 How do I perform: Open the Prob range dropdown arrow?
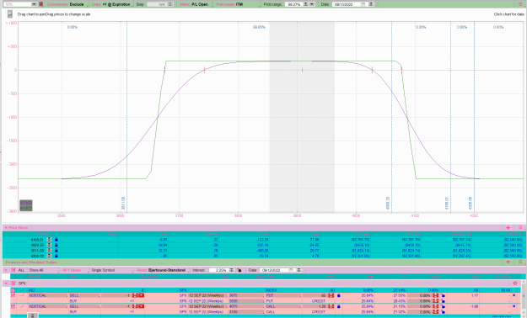tap(312, 4)
